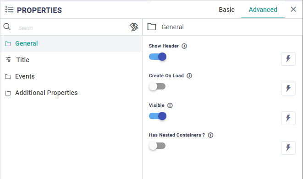This screenshot has width=303, height=179.
Task: Click the info icon next to Create On Load
Action: pos(189,76)
